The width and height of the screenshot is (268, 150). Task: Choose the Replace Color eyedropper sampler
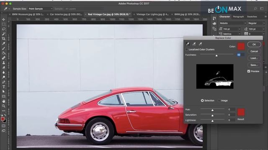coord(188,44)
